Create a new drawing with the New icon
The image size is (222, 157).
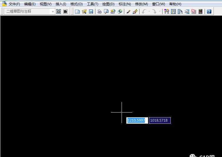77,11
